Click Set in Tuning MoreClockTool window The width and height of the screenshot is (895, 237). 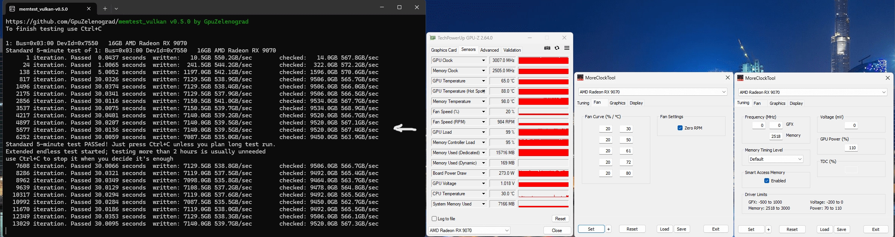click(x=751, y=229)
